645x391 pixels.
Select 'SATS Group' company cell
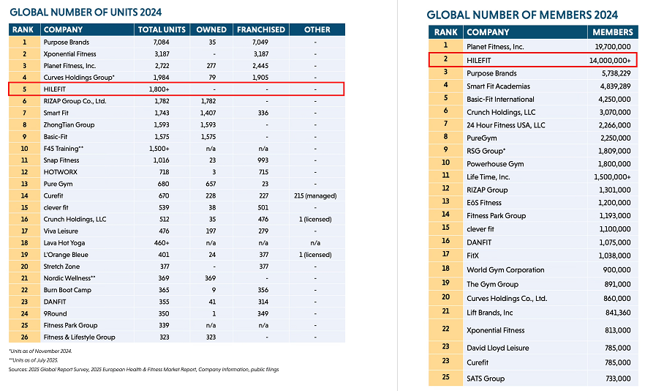[x=486, y=379]
